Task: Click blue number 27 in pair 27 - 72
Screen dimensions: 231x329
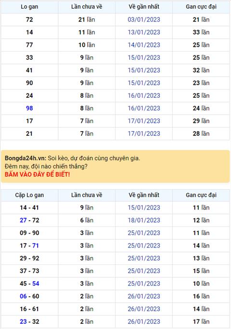Action: point(23,220)
